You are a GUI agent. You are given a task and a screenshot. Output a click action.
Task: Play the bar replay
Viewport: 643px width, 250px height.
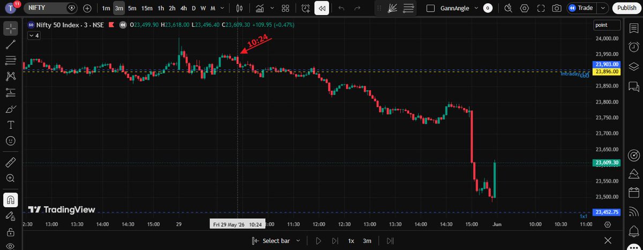tap(319, 241)
